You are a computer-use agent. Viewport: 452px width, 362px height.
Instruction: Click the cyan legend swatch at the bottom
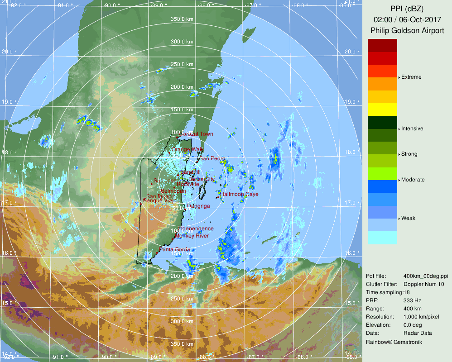382,238
